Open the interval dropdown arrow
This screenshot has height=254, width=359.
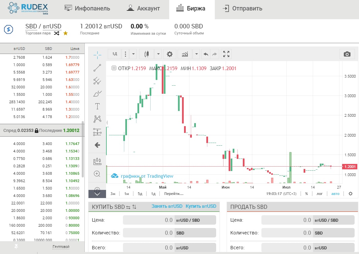pos(133,54)
